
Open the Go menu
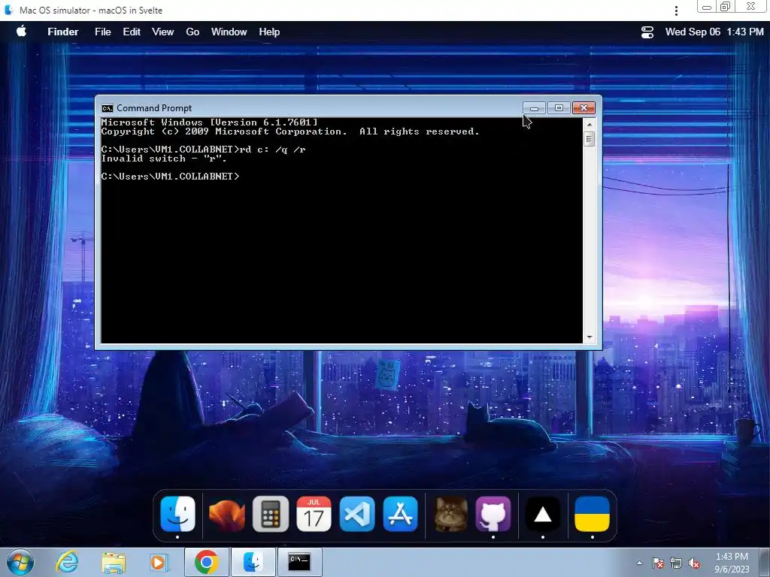tap(192, 32)
